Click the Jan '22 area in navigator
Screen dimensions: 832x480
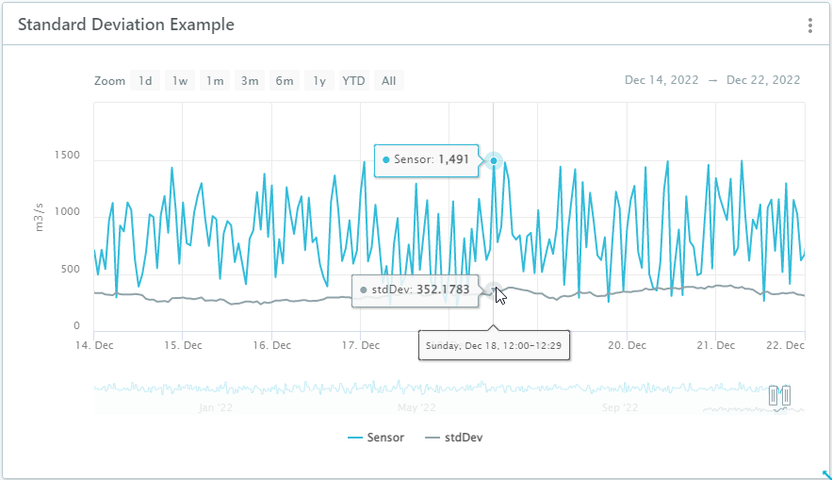click(x=216, y=407)
